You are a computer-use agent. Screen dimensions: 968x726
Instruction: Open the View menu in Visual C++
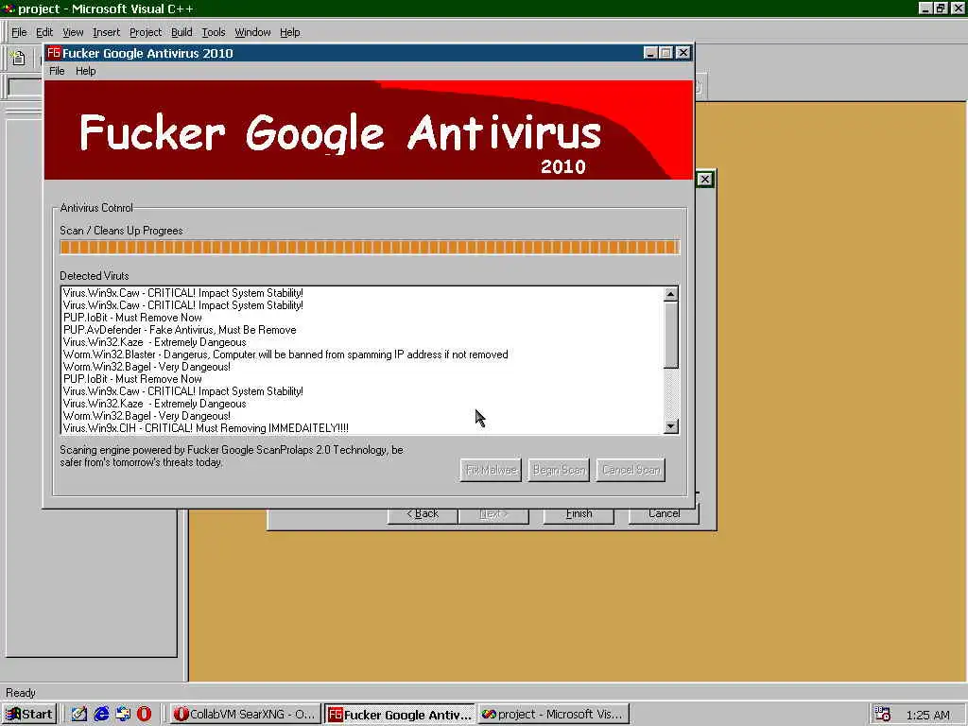[72, 32]
